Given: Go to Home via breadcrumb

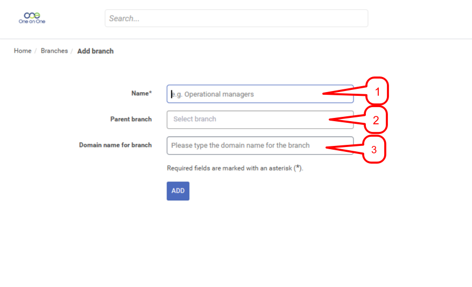Looking at the screenshot, I should click(23, 51).
